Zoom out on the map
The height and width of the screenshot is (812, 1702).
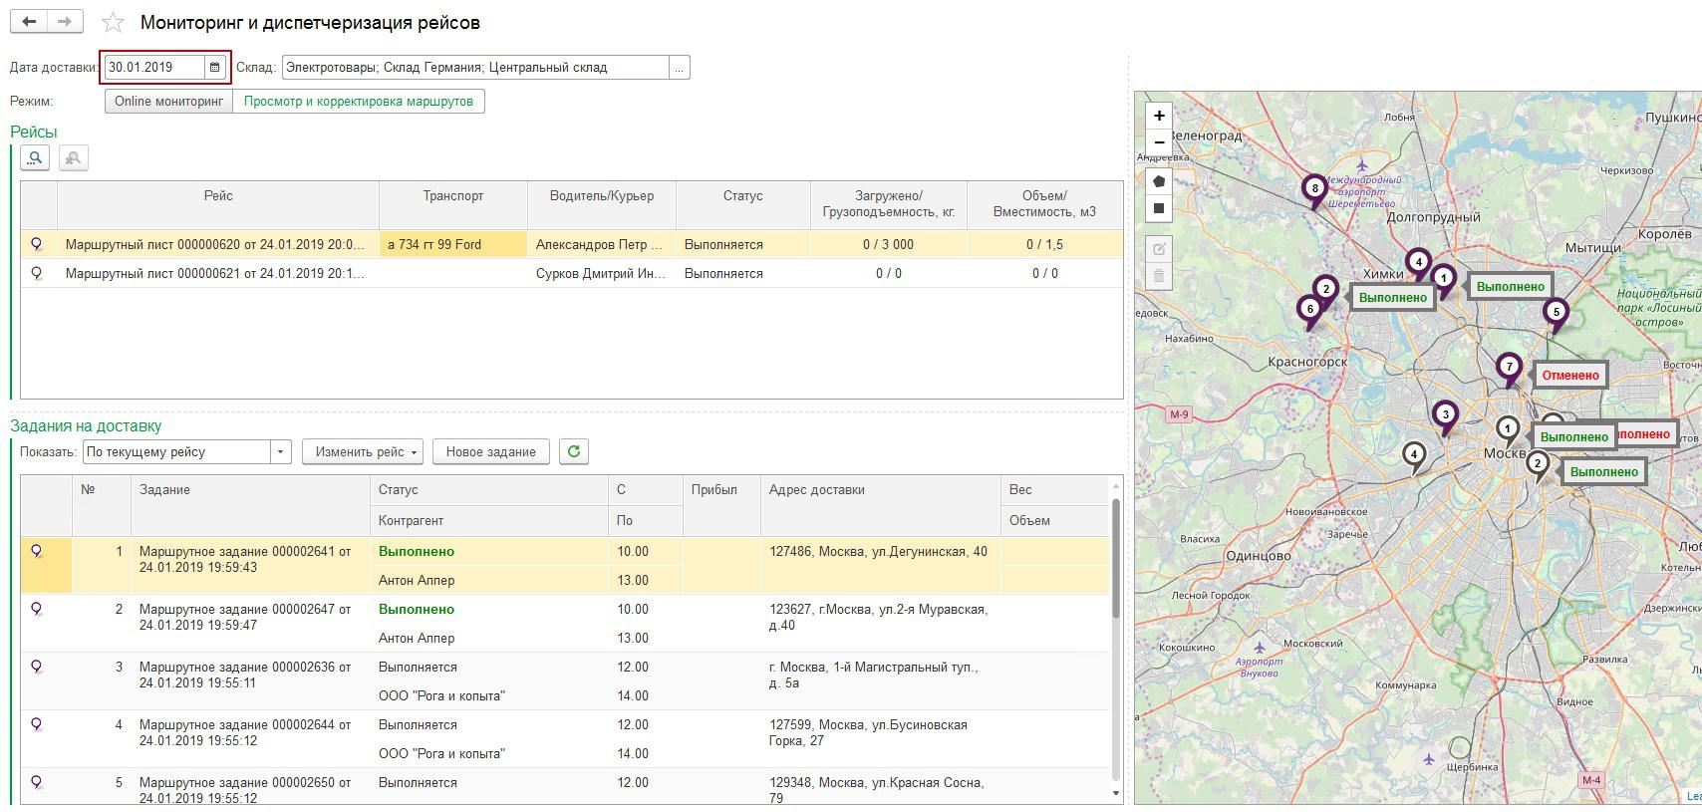[1159, 142]
